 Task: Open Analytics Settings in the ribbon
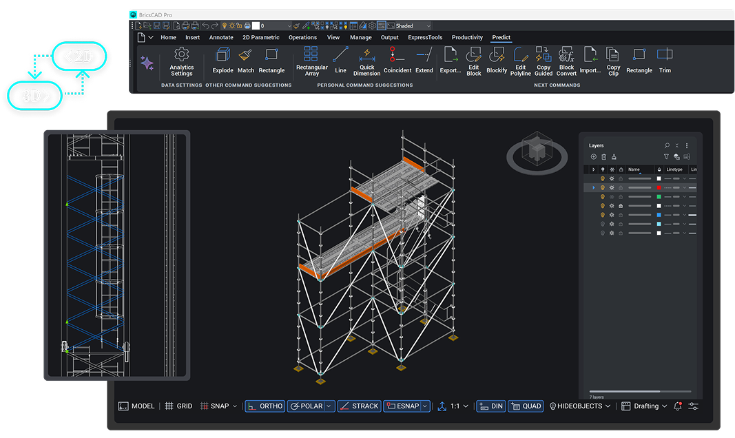coord(181,61)
